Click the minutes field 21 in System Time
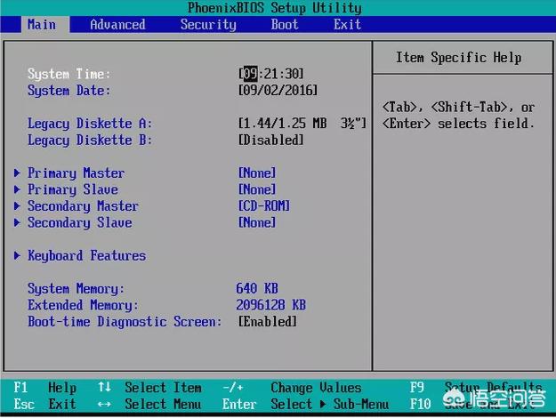The width and height of the screenshot is (556, 418). point(271,74)
